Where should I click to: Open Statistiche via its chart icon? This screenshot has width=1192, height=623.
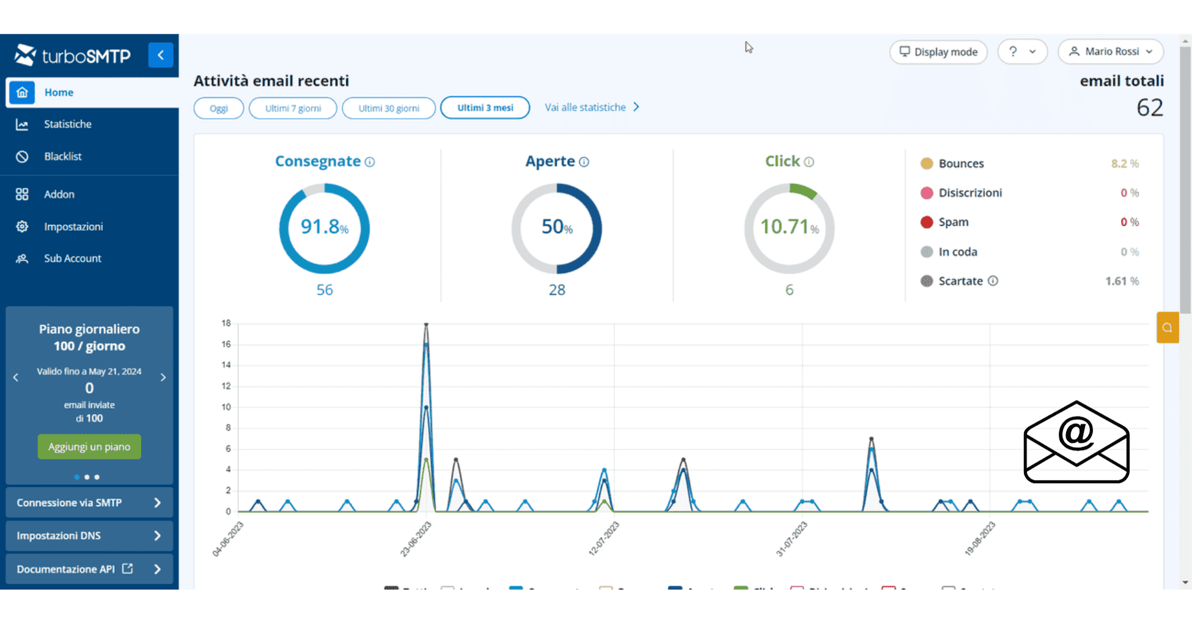[x=22, y=124]
